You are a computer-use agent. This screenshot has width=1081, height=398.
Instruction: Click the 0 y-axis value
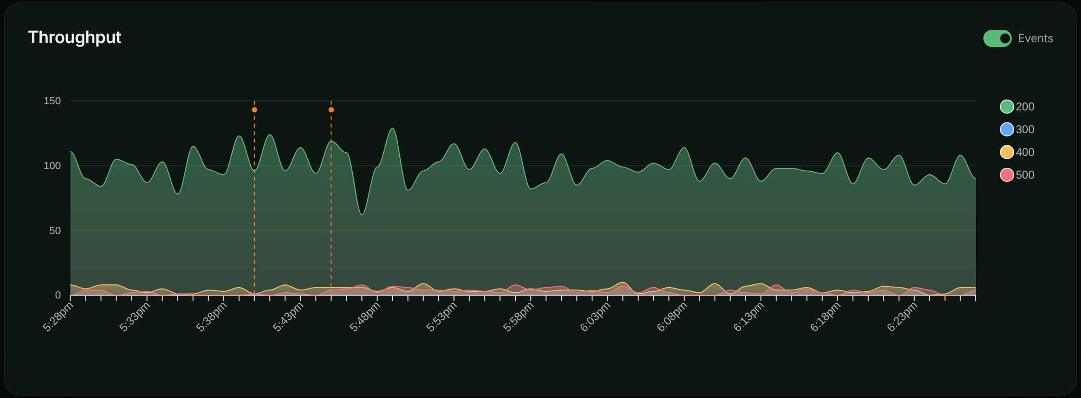pos(58,295)
